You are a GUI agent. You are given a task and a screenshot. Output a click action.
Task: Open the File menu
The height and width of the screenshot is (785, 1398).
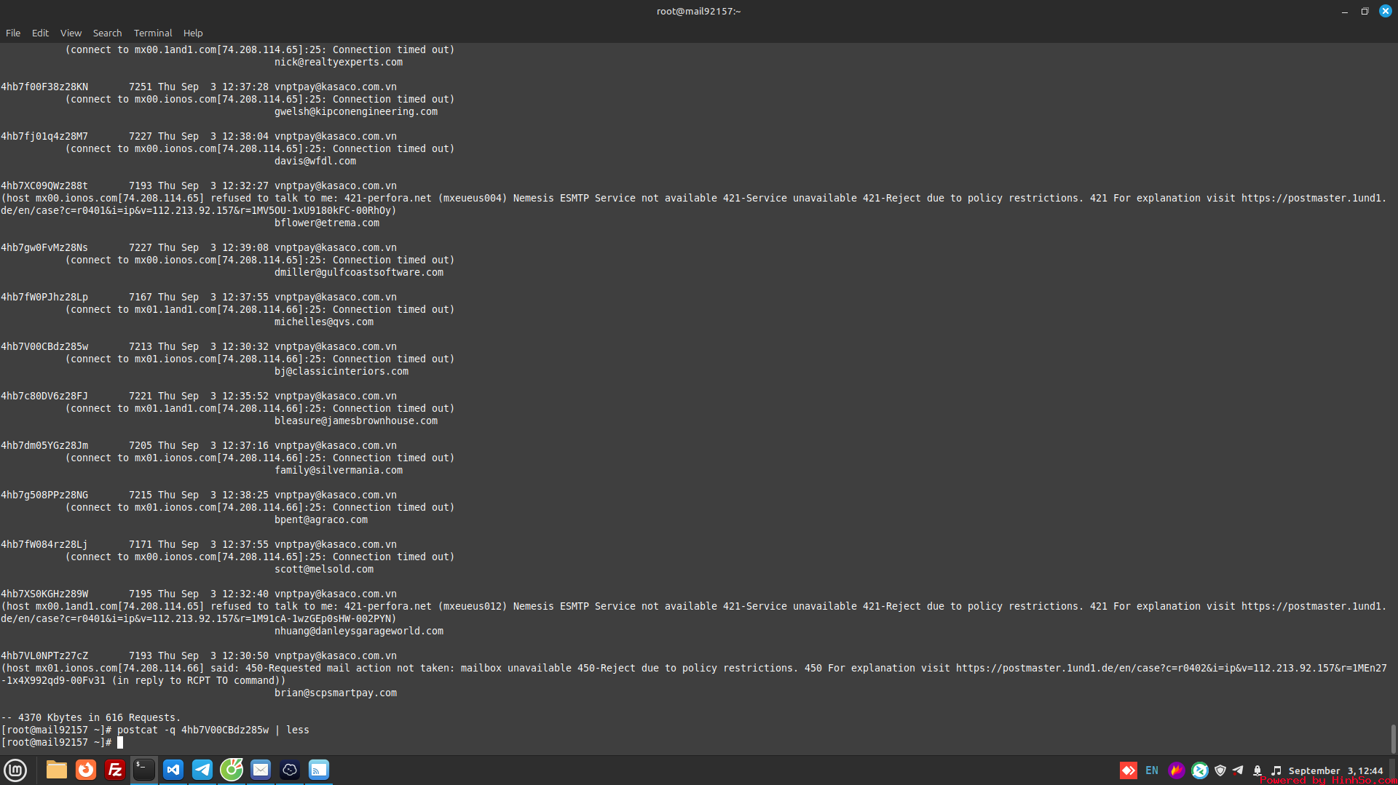[x=13, y=33]
